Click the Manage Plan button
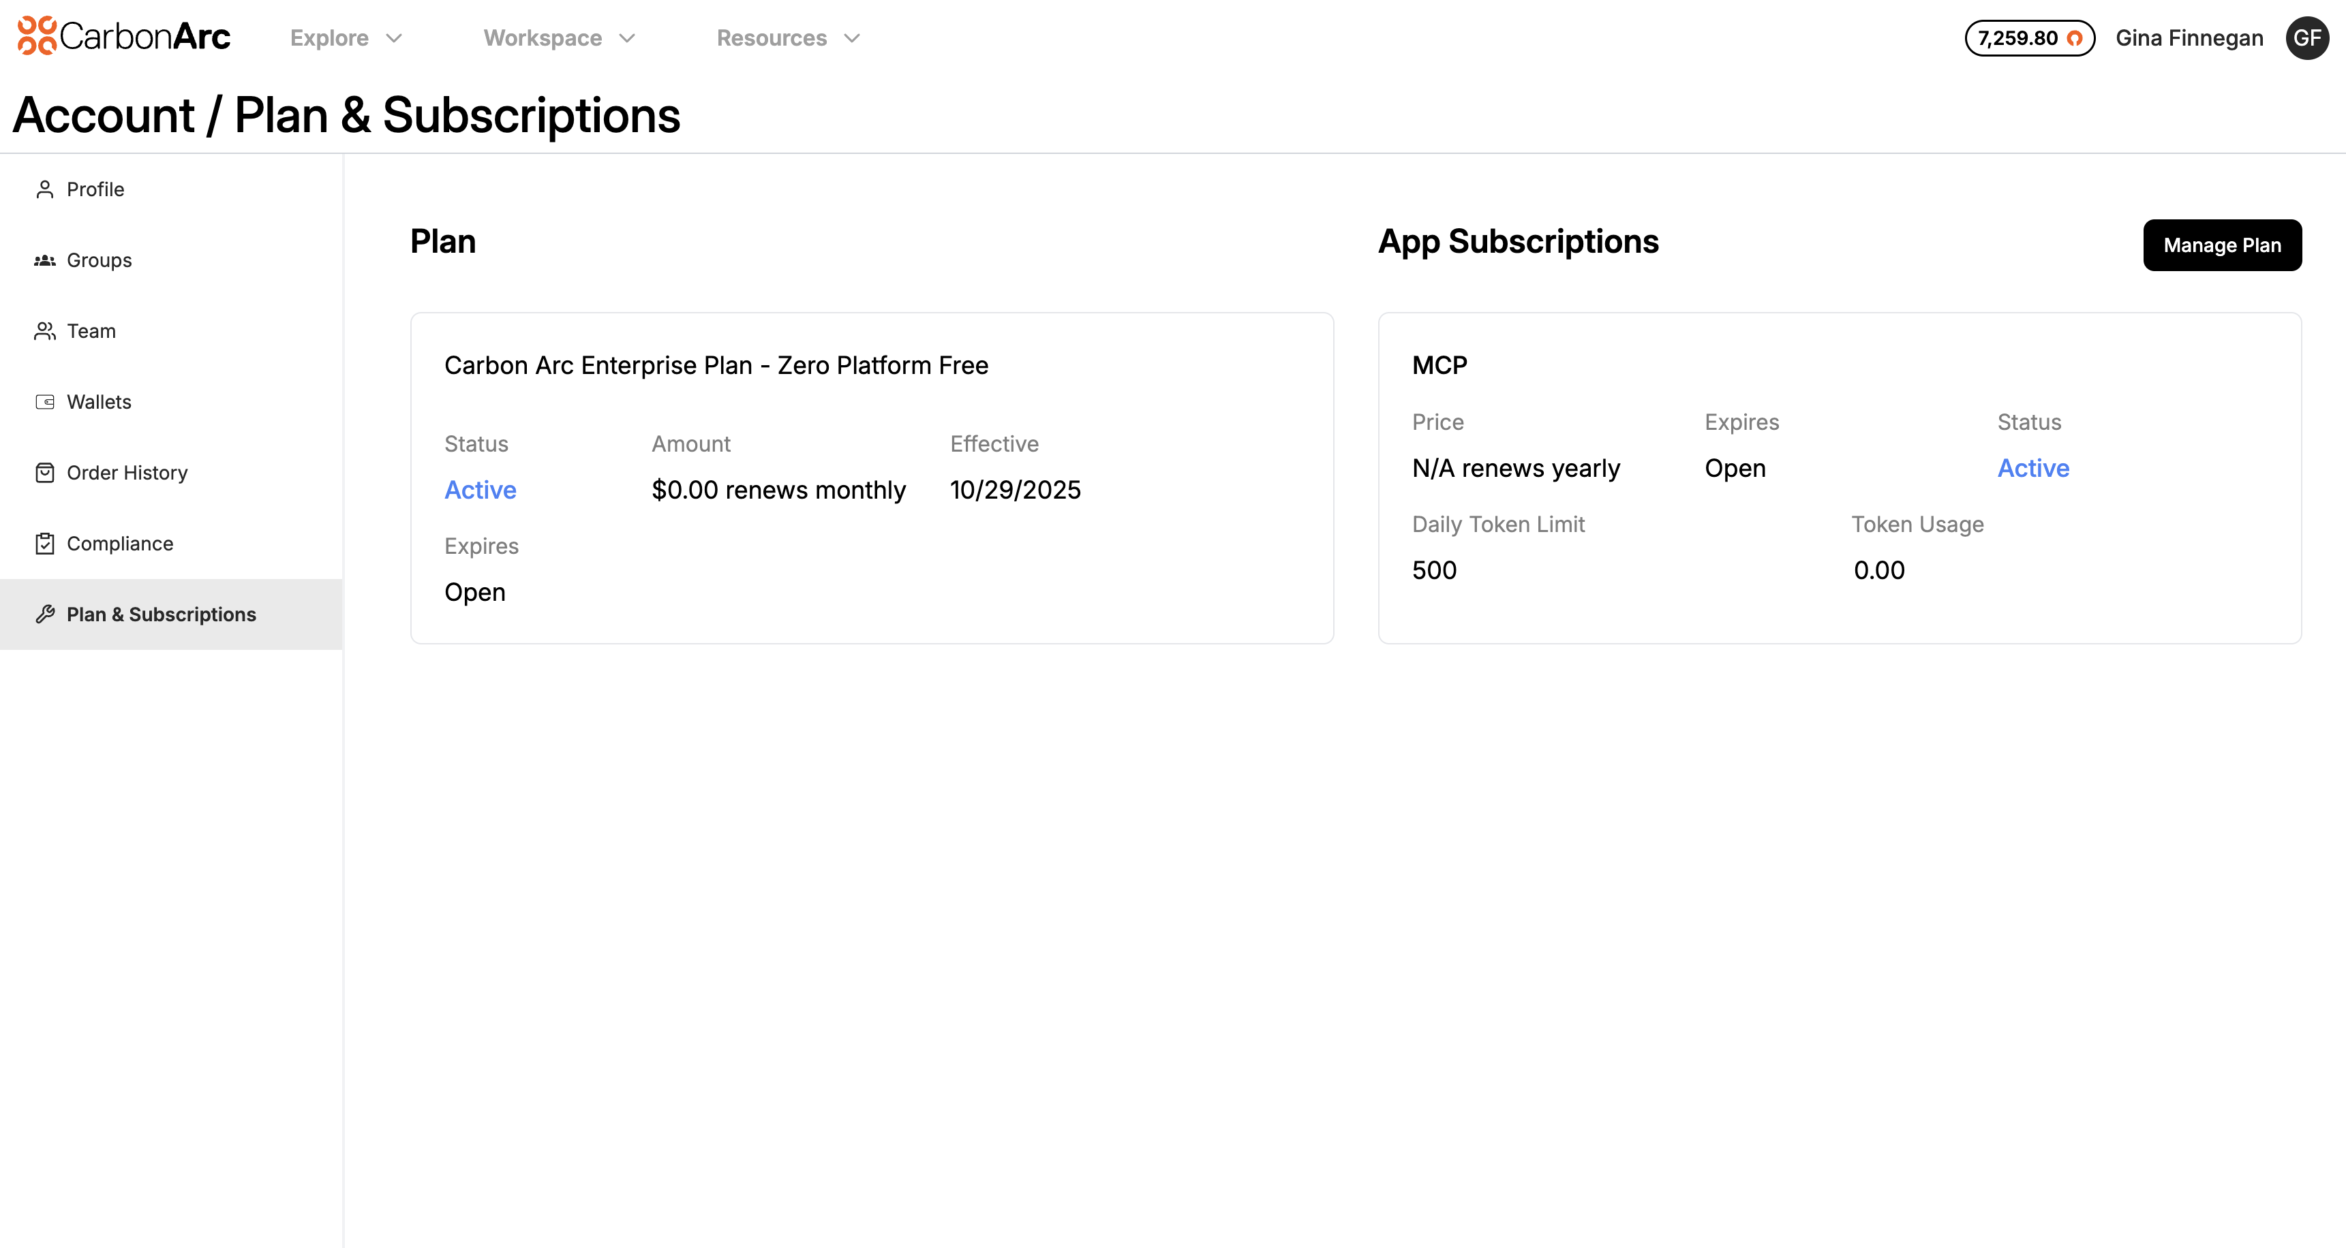 (x=2222, y=245)
